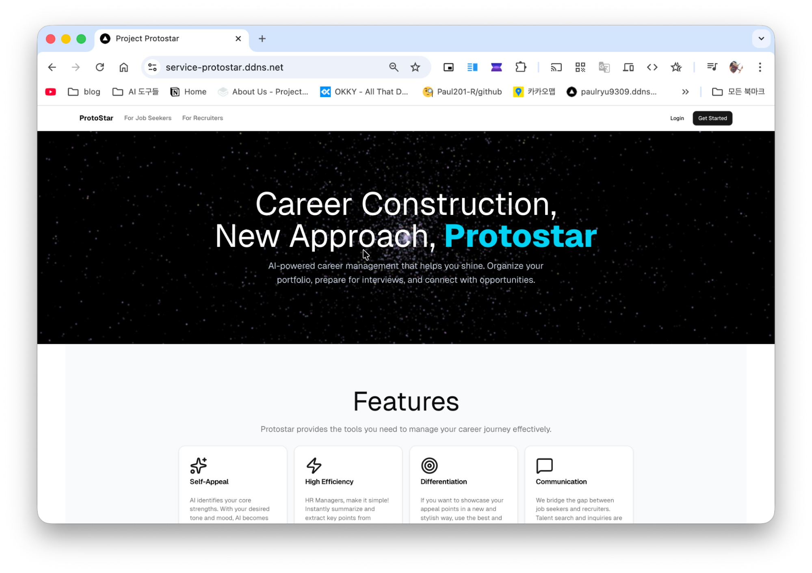This screenshot has height=573, width=812.
Task: Click the YouTube bookmark icon
Action: click(51, 92)
